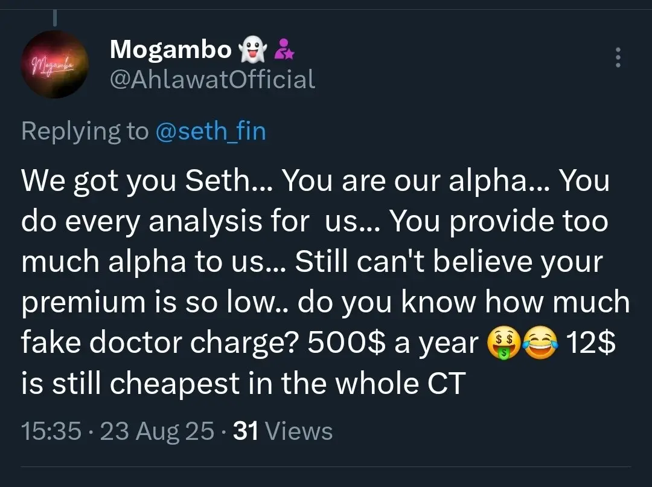
Task: Click the '500$ a year' text
Action: point(393,343)
